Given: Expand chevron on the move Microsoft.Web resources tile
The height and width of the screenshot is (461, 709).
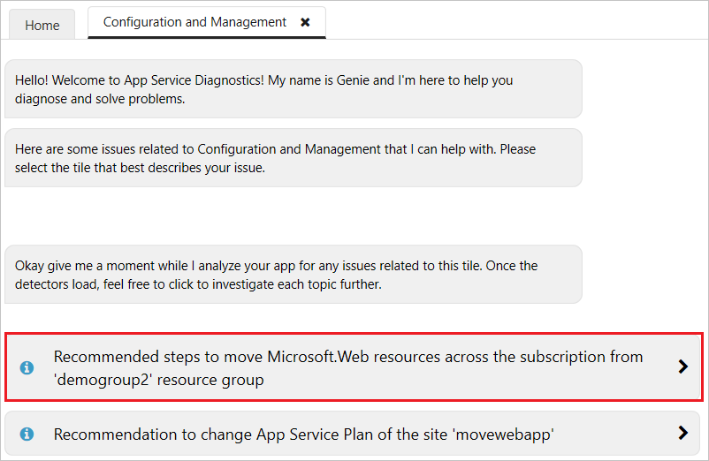Looking at the screenshot, I should tap(682, 367).
